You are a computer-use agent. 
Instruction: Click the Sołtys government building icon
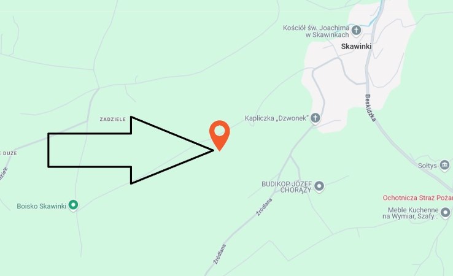tap(444, 166)
